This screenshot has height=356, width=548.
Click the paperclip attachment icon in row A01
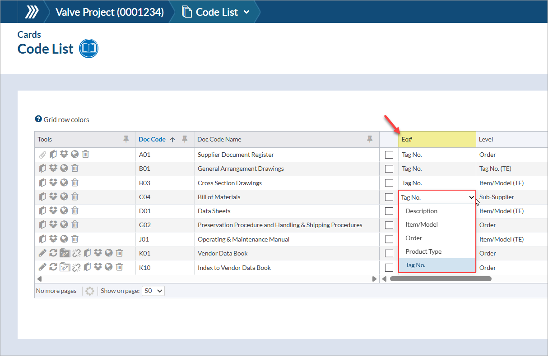pyautogui.click(x=42, y=155)
